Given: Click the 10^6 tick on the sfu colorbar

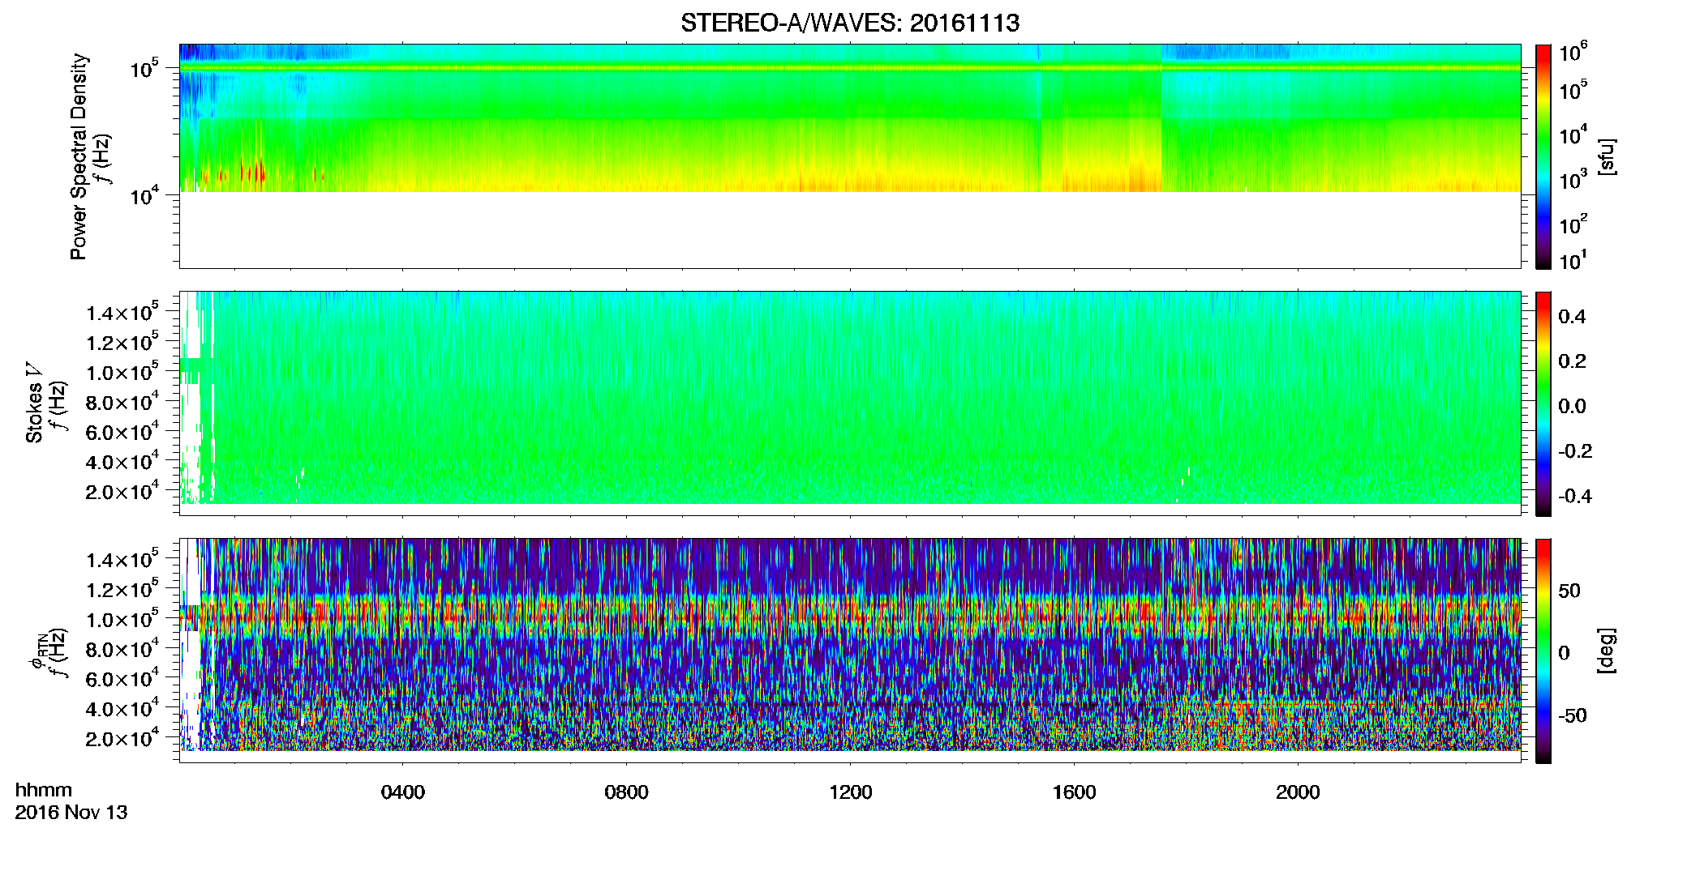Looking at the screenshot, I should [1573, 53].
